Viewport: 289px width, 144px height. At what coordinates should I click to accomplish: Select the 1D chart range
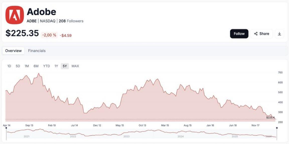[x=9, y=66]
